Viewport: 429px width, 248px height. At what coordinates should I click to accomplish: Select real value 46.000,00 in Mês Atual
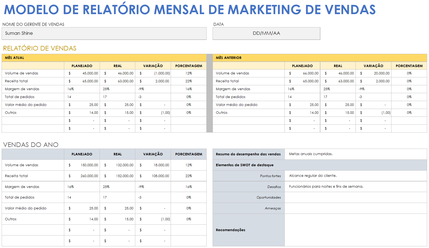pyautogui.click(x=118, y=73)
